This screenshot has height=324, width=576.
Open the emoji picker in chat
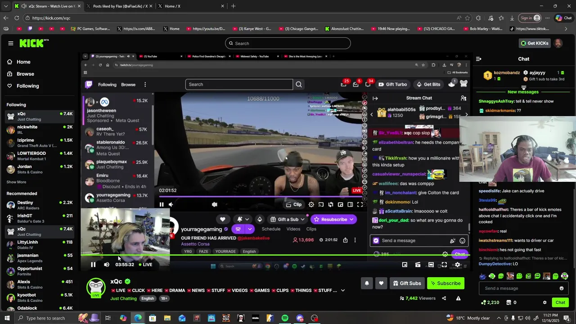(x=562, y=288)
